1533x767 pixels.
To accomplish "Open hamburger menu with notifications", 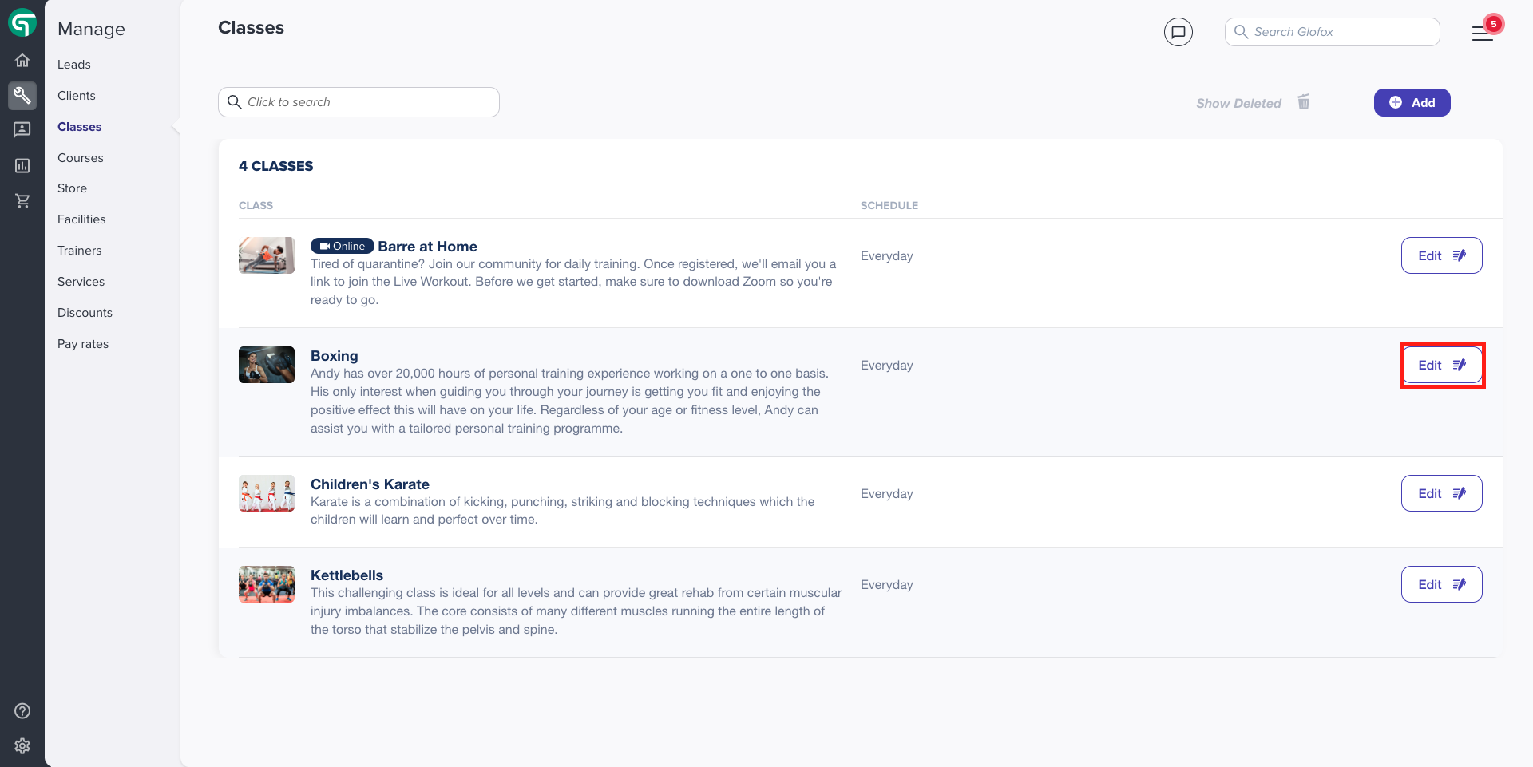I will 1483,33.
